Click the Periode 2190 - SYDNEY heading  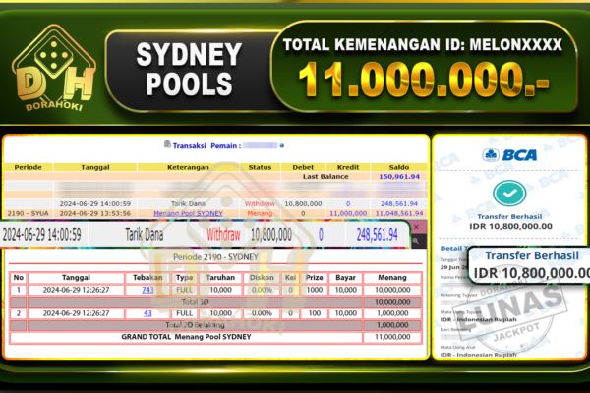click(215, 257)
